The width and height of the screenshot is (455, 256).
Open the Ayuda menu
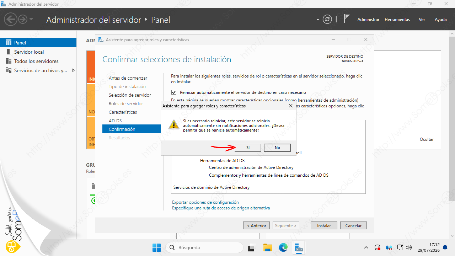(x=441, y=20)
